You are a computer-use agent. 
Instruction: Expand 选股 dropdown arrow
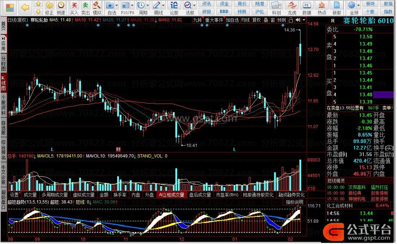pos(195,5)
